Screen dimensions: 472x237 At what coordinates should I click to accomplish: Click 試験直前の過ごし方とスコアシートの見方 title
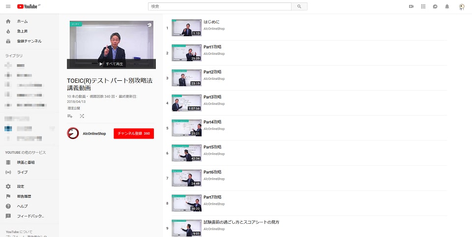(x=241, y=222)
